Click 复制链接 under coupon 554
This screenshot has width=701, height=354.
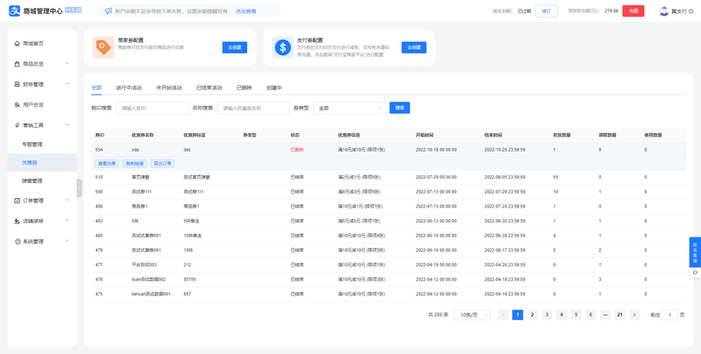(135, 164)
